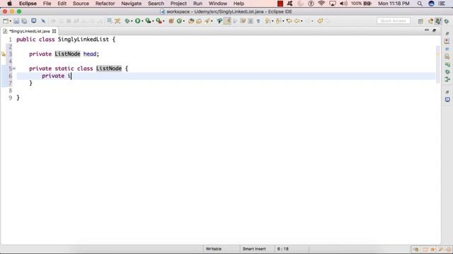Click the editor vertical scrollbar overview ruler
The image size is (453, 254).
[x=437, y=64]
